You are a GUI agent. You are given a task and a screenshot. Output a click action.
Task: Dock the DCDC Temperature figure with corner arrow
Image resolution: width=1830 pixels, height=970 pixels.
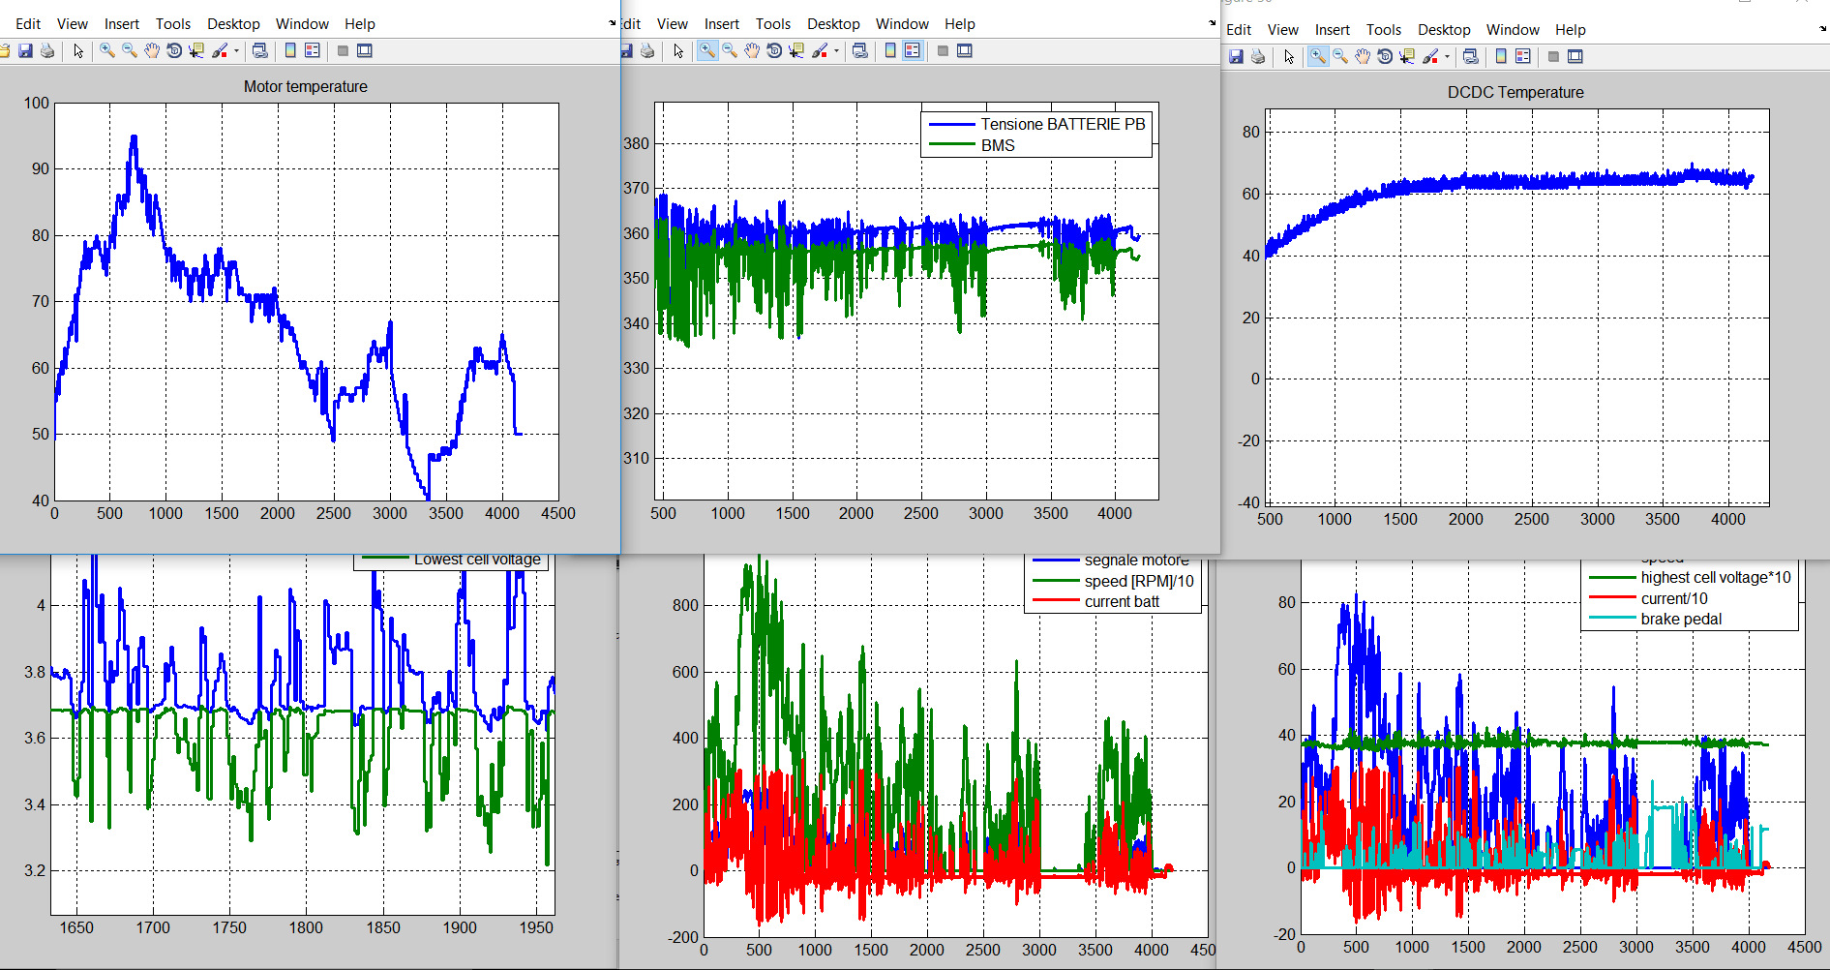point(1822,28)
